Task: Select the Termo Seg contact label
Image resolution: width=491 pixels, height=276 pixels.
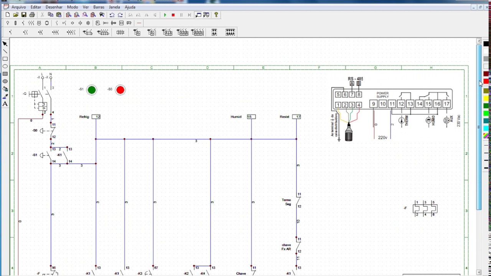Action: coord(287,202)
